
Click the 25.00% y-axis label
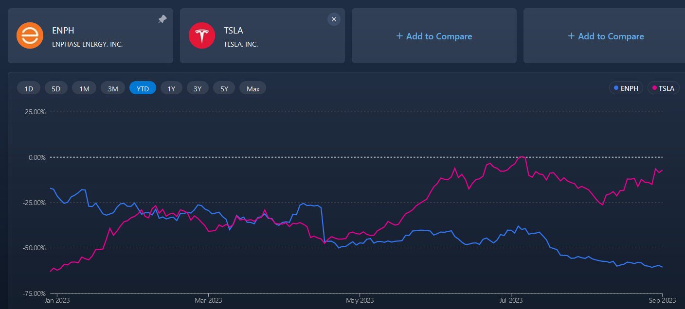click(x=35, y=112)
